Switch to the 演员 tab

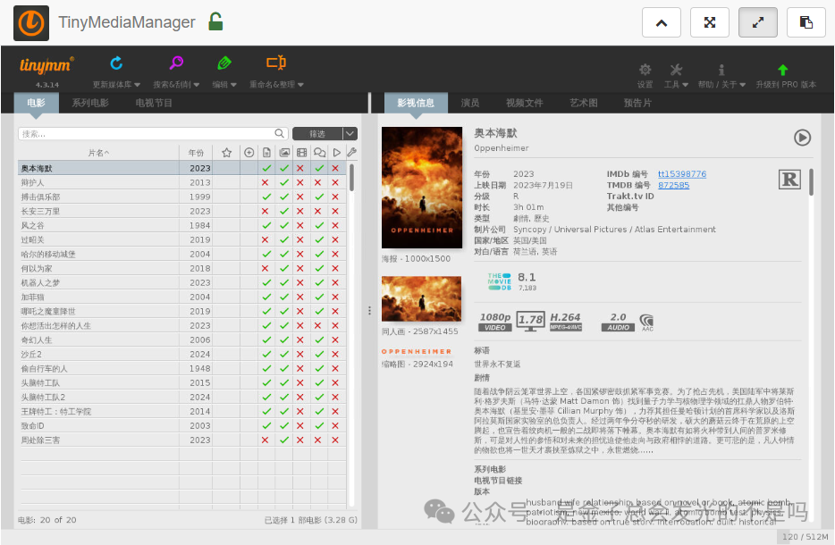click(x=469, y=104)
